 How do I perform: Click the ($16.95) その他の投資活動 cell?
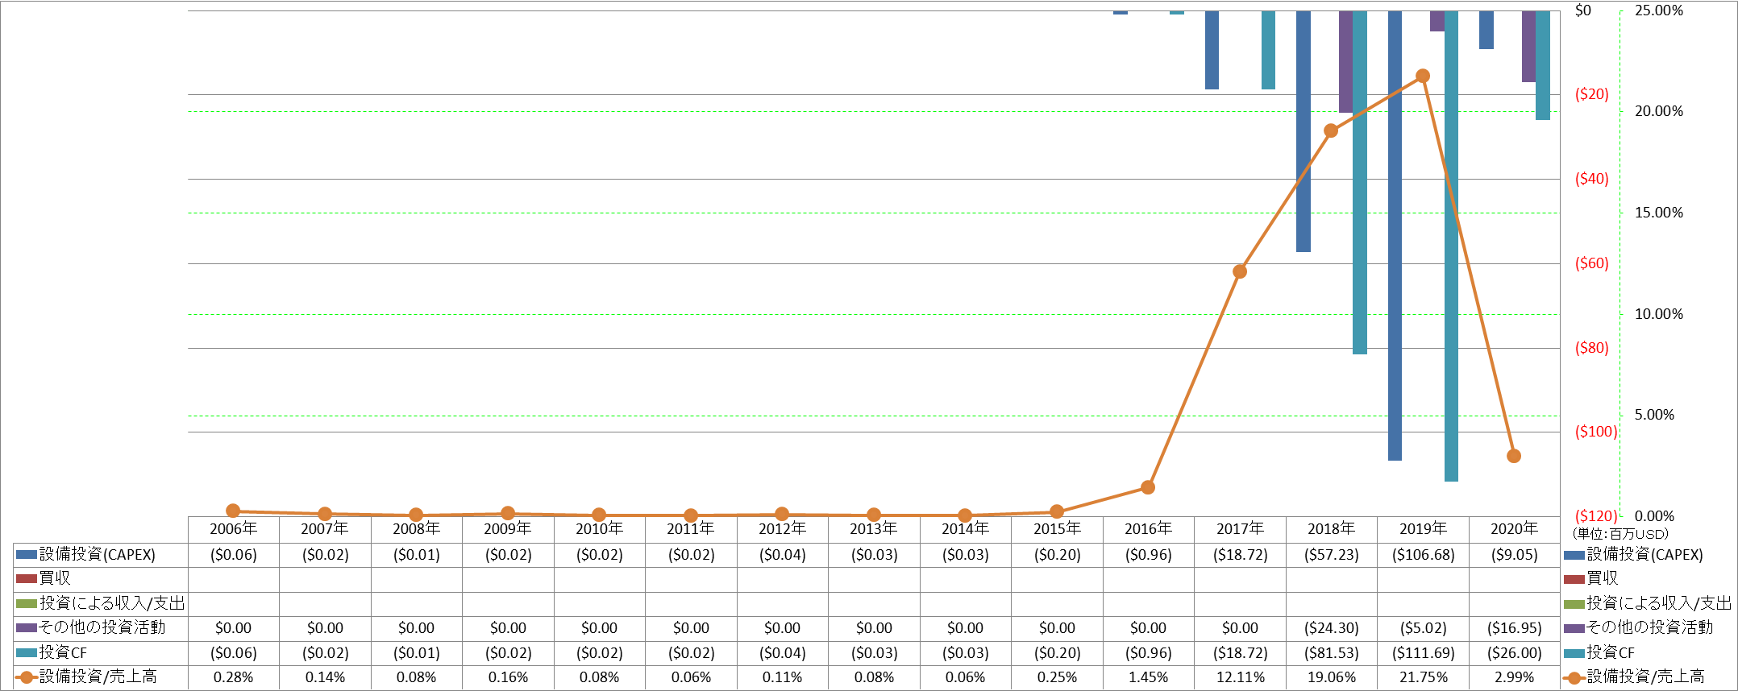(1514, 628)
